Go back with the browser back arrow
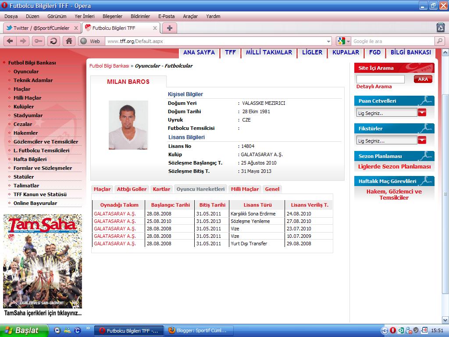449x337 pixels. (x=10, y=41)
